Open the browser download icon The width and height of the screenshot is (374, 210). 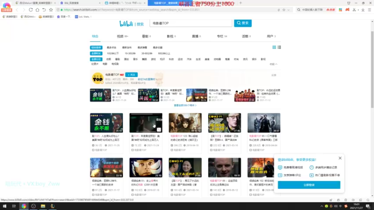(363, 10)
